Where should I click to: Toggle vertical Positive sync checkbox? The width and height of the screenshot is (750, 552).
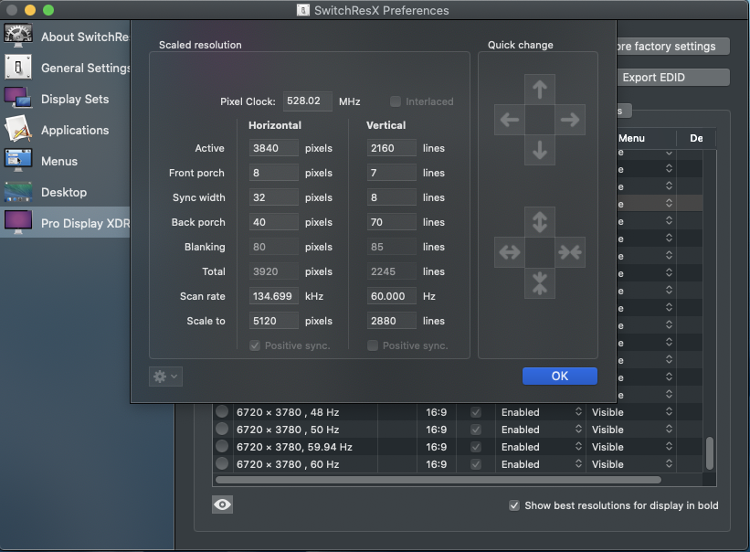tap(373, 345)
